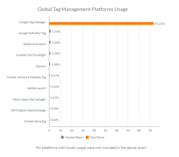Click the x-axis tick label 70

pyautogui.click(x=128, y=130)
